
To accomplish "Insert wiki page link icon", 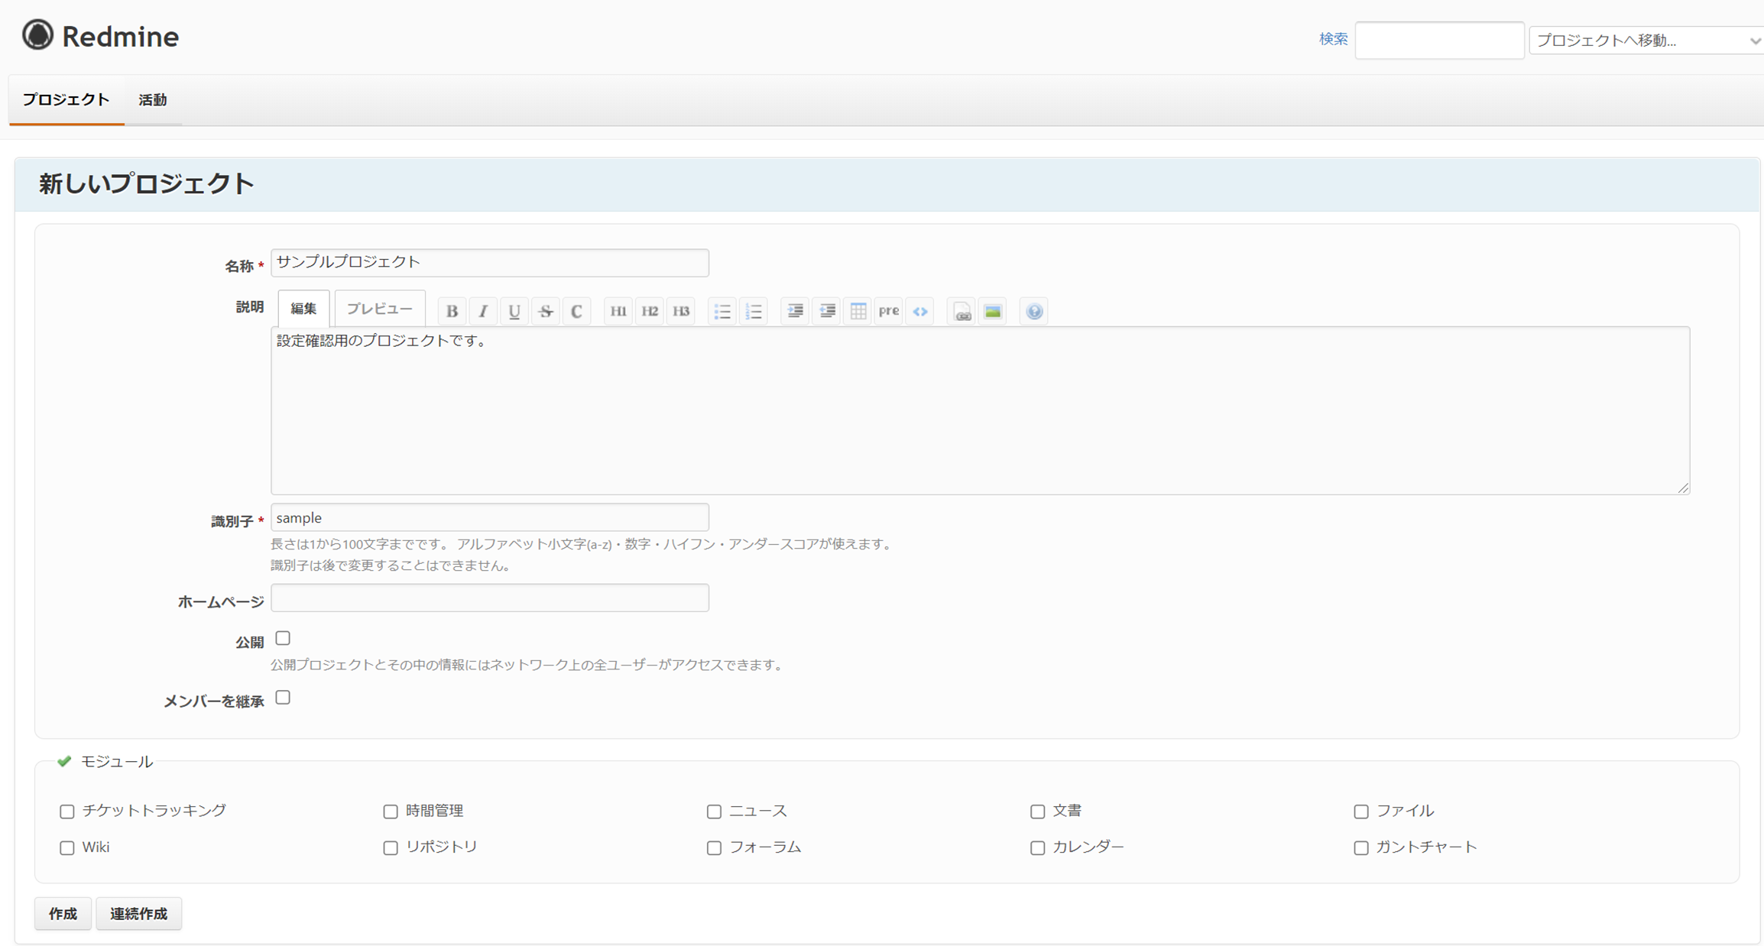I will 962,311.
